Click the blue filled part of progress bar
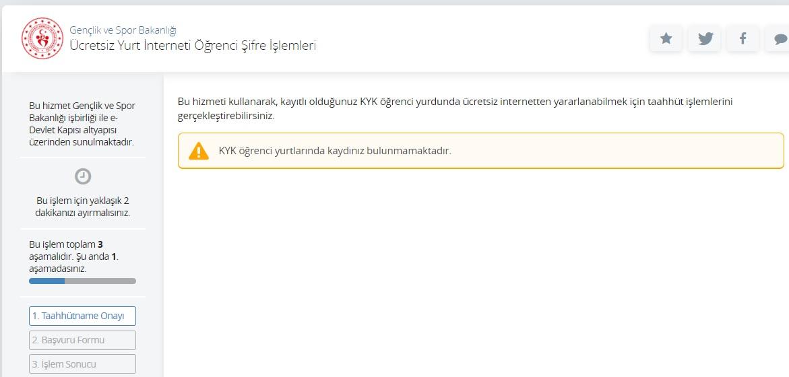Screen dimensions: 789x377 pos(46,281)
